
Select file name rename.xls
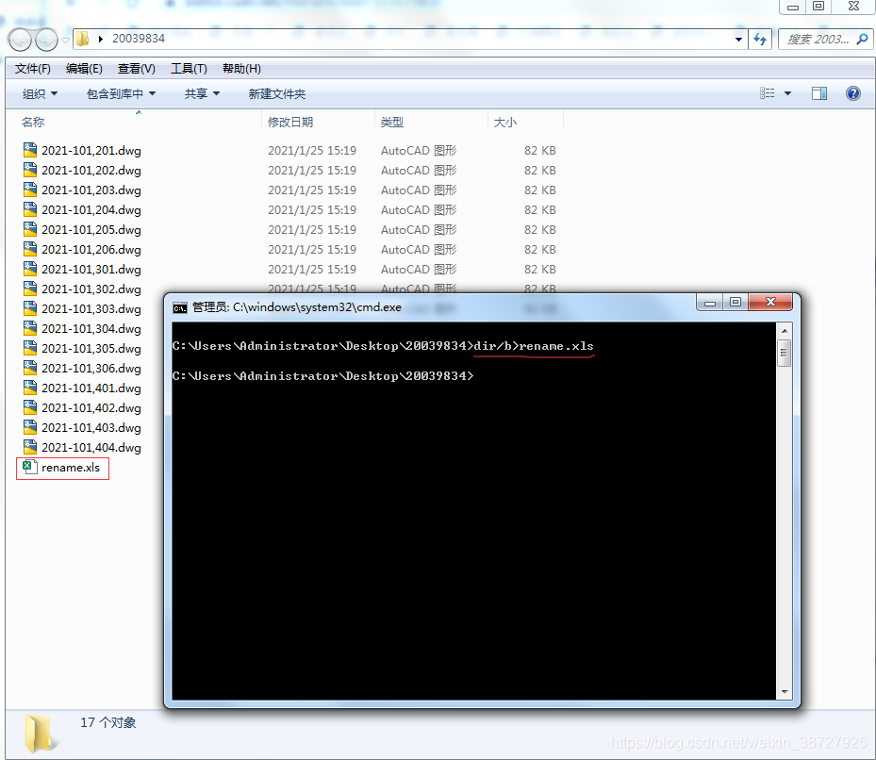[x=71, y=468]
